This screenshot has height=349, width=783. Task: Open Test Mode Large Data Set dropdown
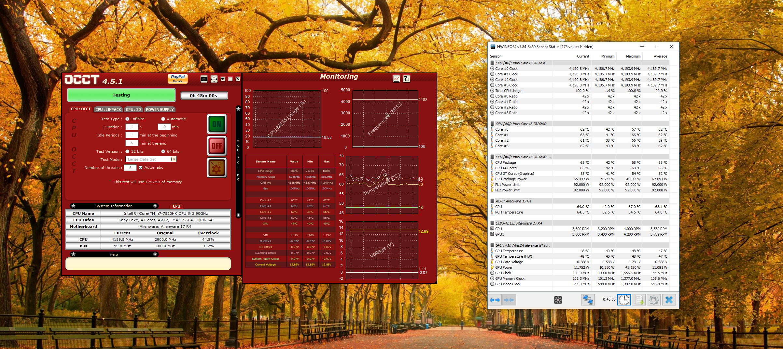pyautogui.click(x=174, y=159)
